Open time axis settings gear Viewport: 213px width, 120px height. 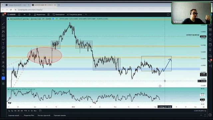[204, 107]
